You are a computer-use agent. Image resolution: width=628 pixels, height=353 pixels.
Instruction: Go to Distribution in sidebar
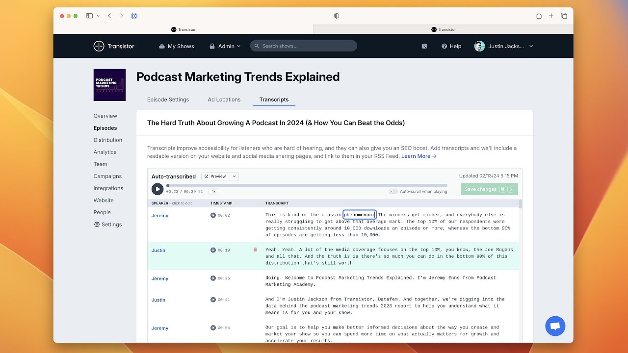click(x=108, y=140)
